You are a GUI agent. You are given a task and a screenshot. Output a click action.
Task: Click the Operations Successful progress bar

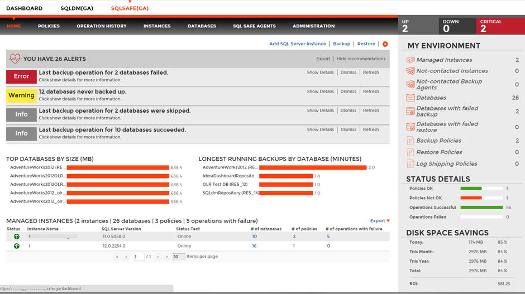[481, 208]
